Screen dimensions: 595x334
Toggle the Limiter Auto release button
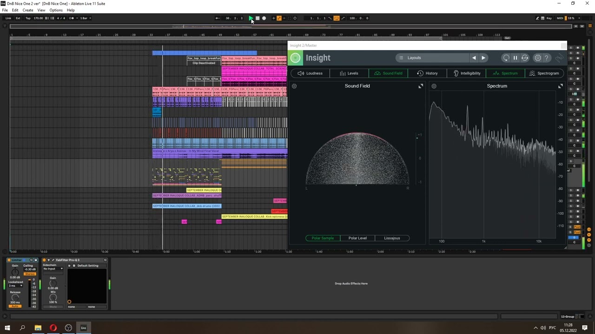pos(15,306)
